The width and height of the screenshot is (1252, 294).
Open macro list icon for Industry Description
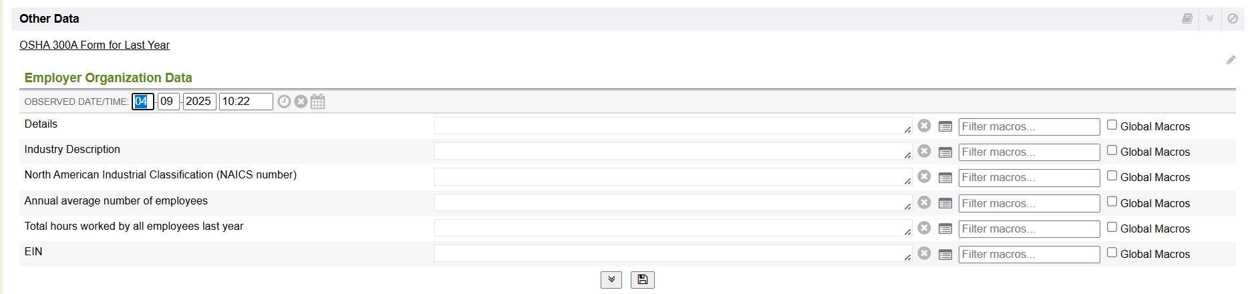(x=945, y=152)
